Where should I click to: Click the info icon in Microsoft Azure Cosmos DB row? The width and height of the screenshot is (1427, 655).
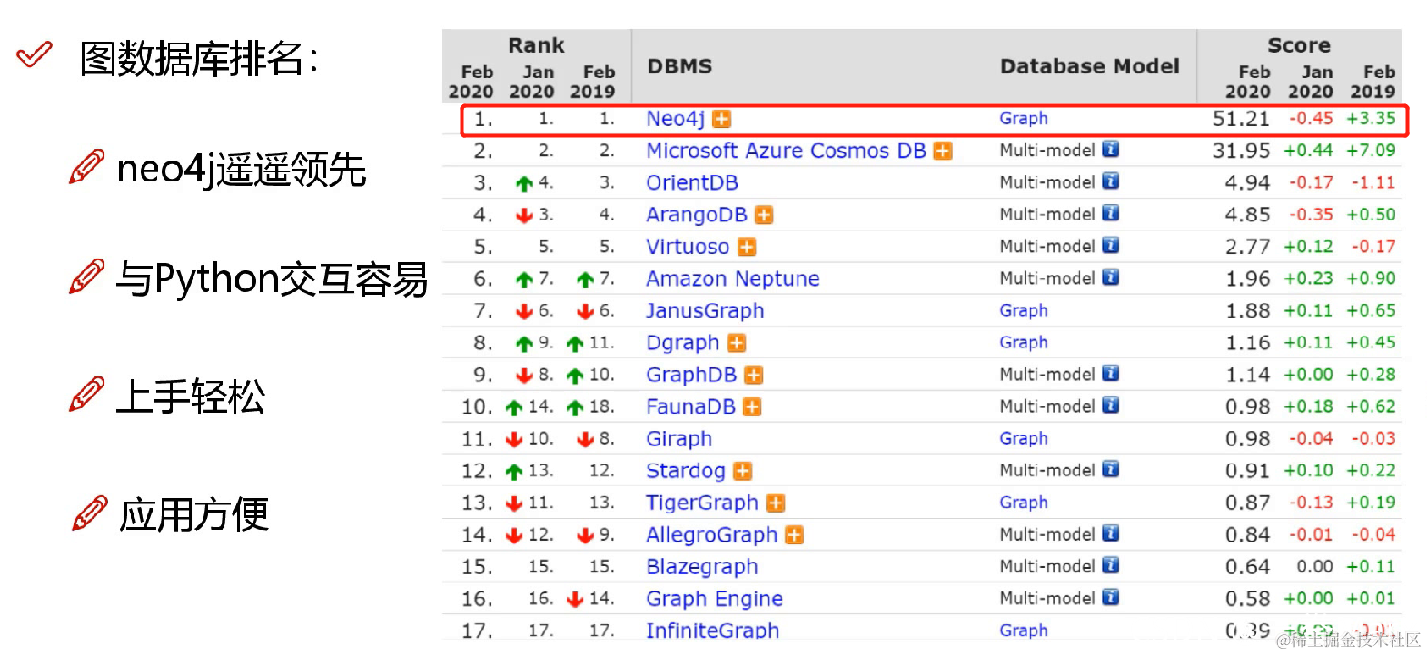[x=1111, y=149]
